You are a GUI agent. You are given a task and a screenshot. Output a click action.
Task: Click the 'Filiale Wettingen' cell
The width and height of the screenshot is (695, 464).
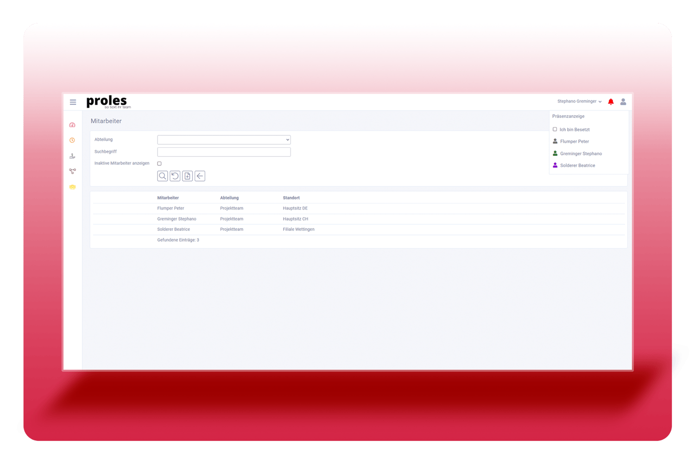tap(298, 229)
